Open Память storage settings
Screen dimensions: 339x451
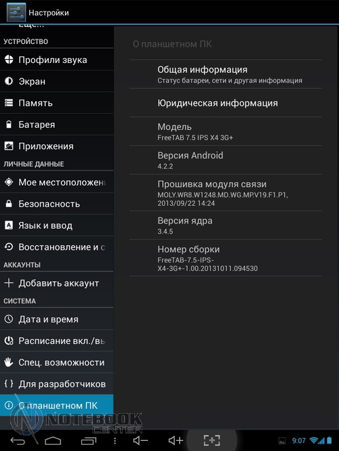57,103
